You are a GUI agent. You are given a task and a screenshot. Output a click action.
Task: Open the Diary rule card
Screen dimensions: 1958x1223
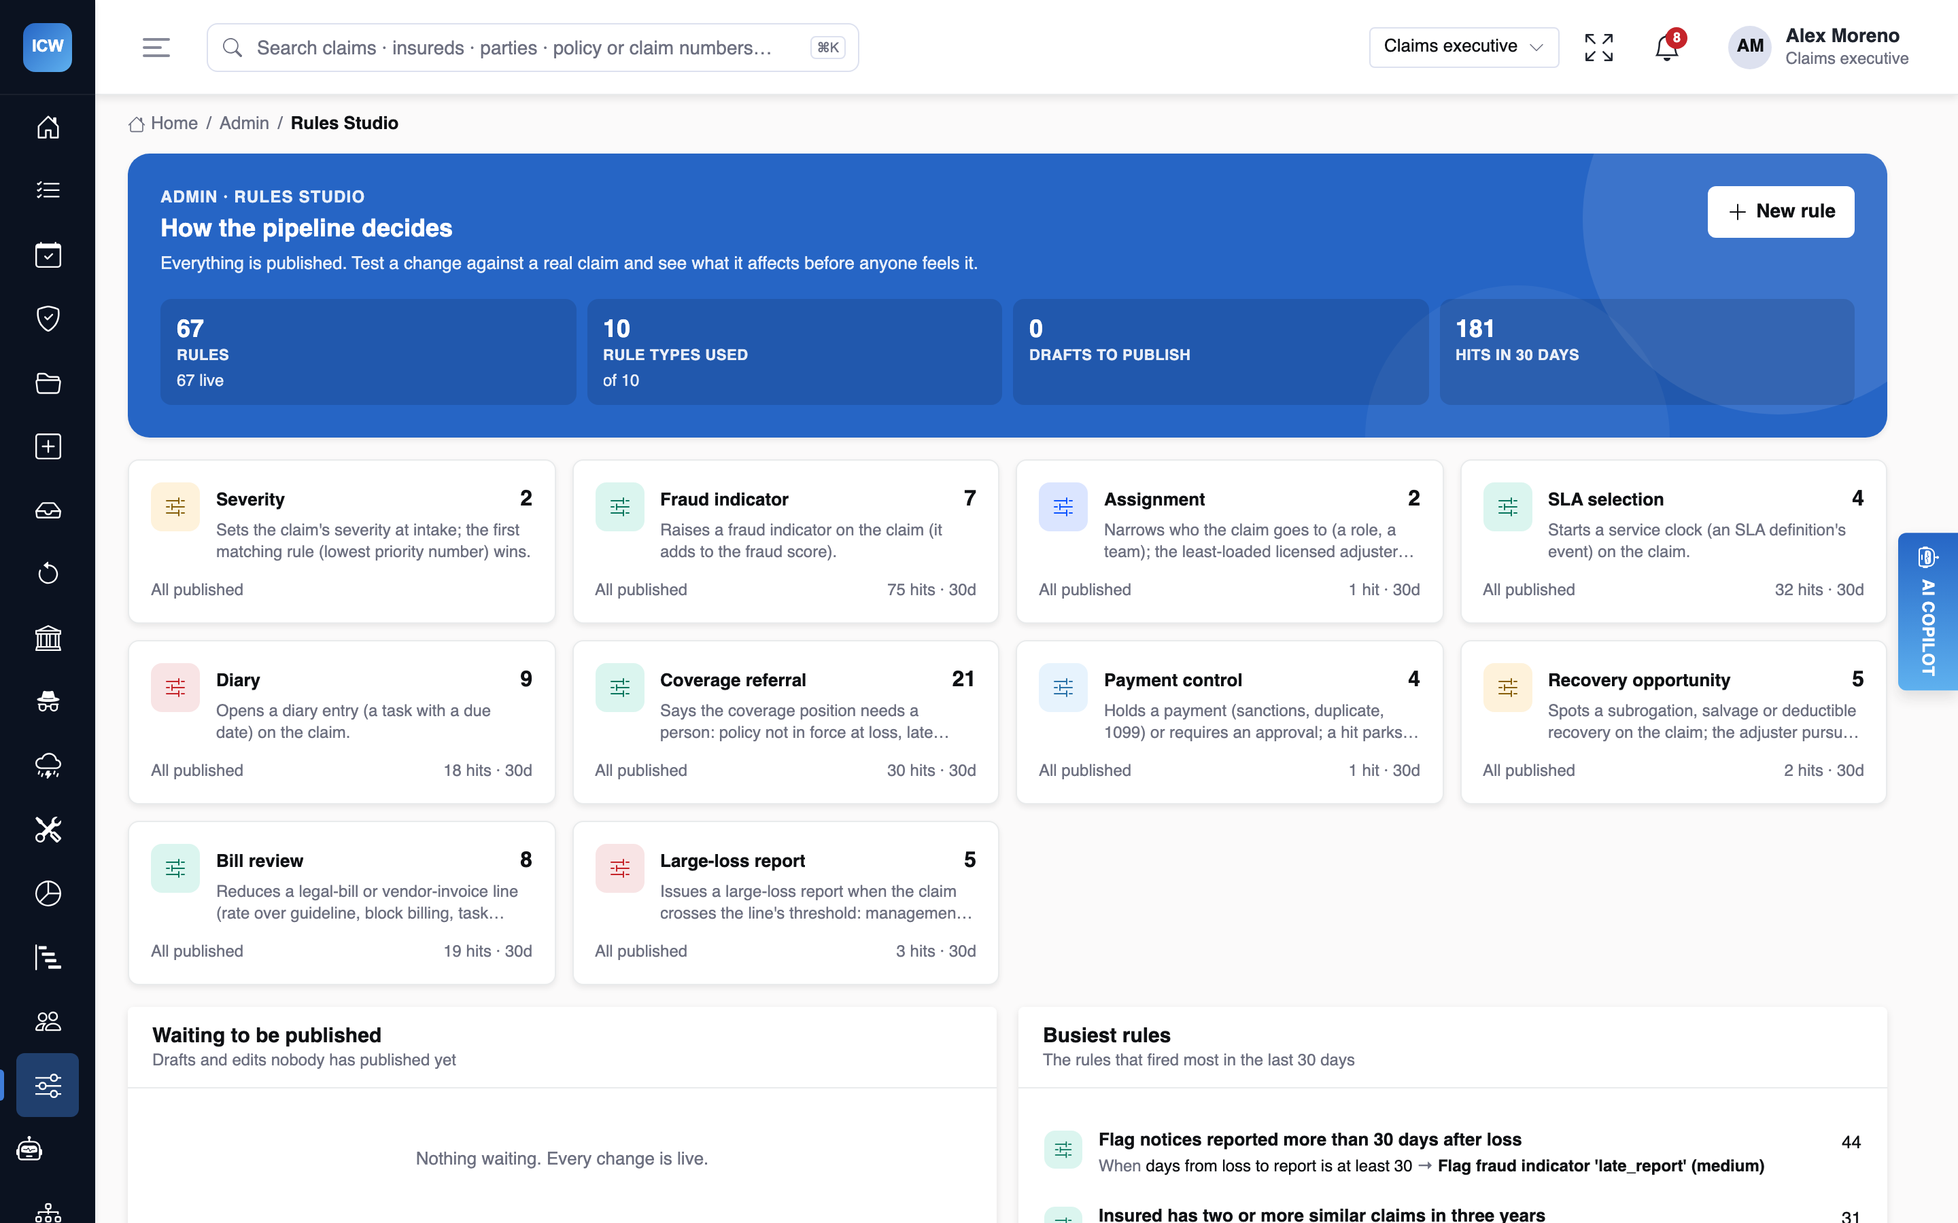click(341, 722)
